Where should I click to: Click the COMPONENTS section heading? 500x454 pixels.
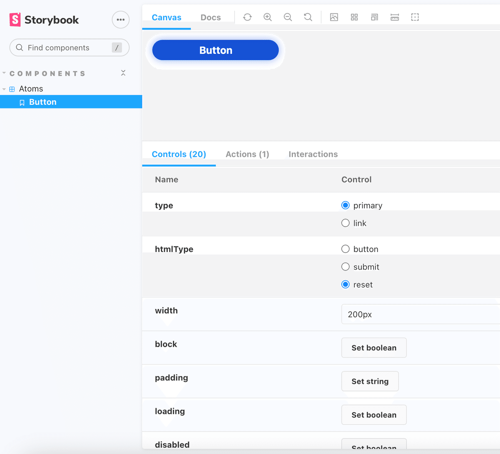47,73
